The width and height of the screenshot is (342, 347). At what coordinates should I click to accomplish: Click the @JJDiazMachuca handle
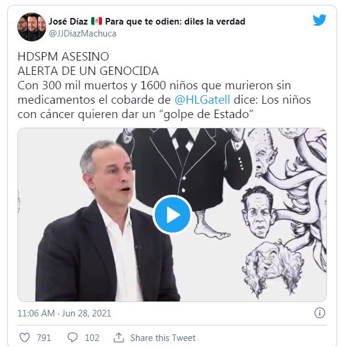(82, 34)
